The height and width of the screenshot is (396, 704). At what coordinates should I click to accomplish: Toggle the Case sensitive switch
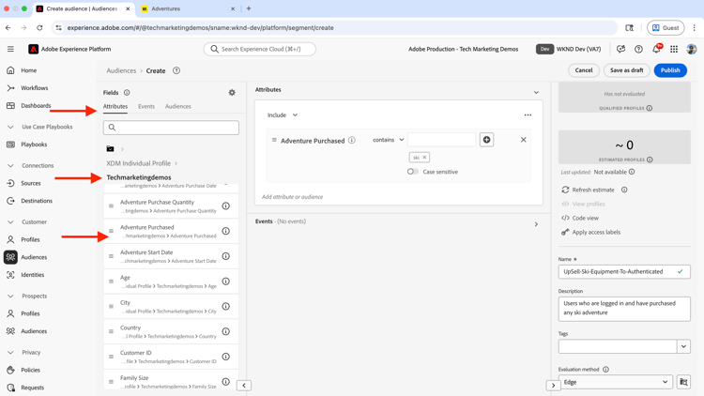pyautogui.click(x=413, y=172)
